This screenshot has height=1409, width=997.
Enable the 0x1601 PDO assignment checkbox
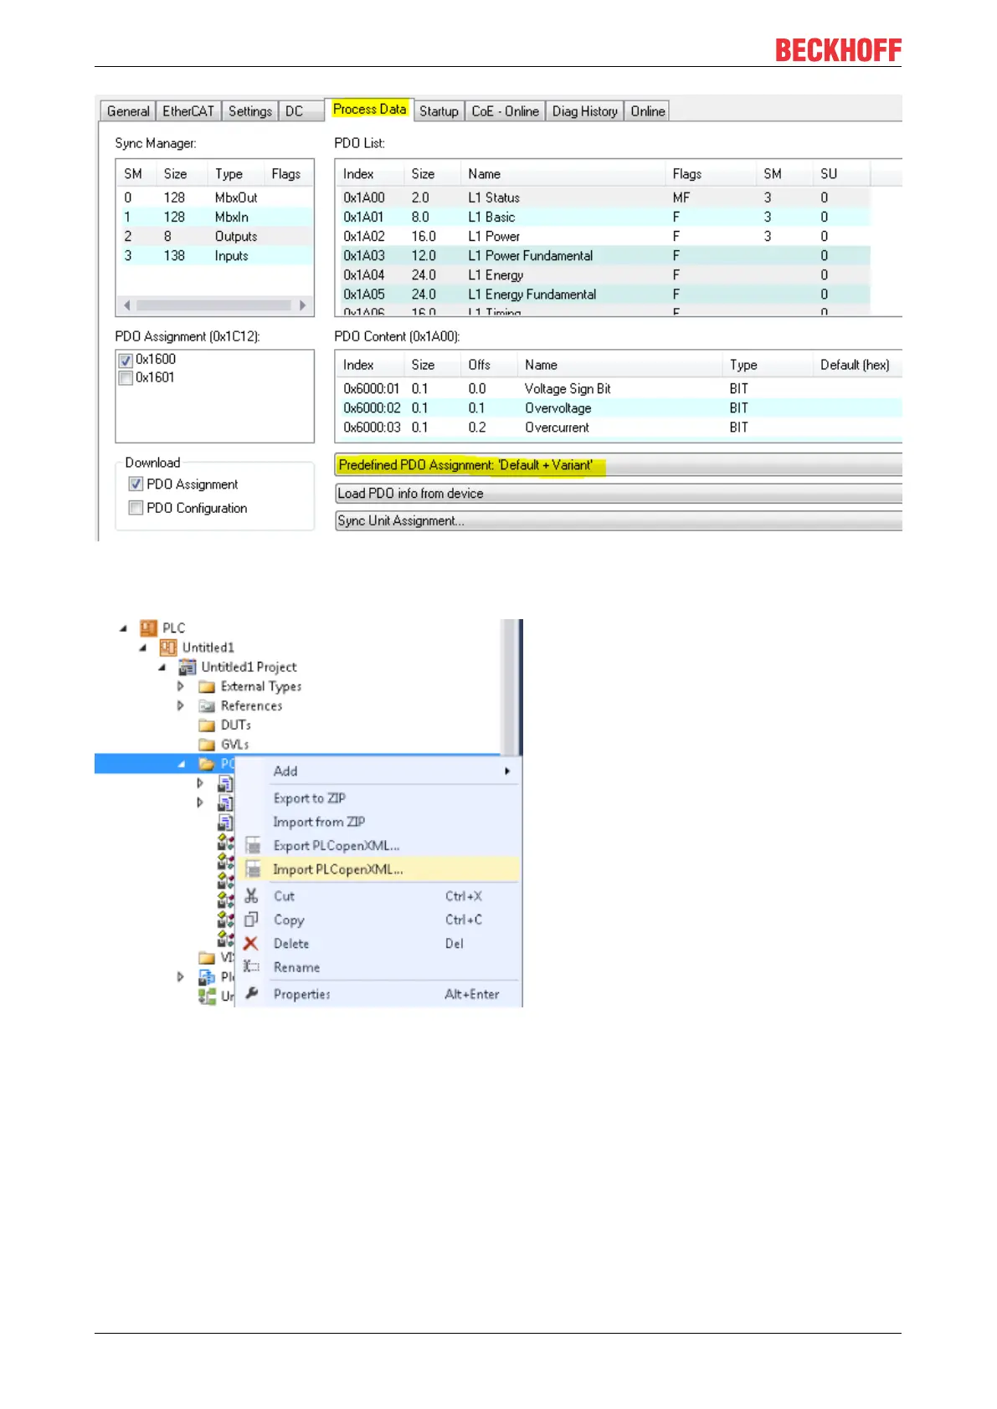pyautogui.click(x=126, y=378)
